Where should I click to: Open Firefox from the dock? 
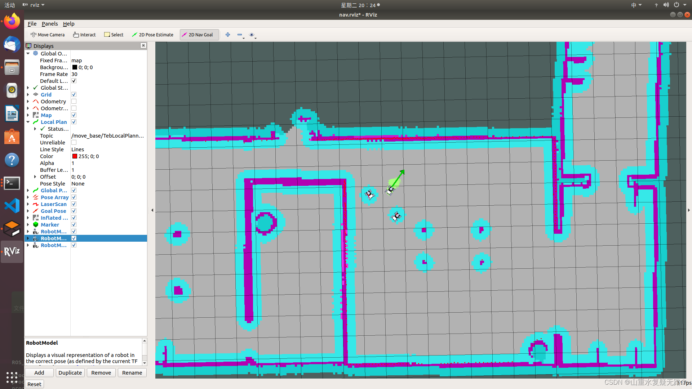pyautogui.click(x=12, y=21)
